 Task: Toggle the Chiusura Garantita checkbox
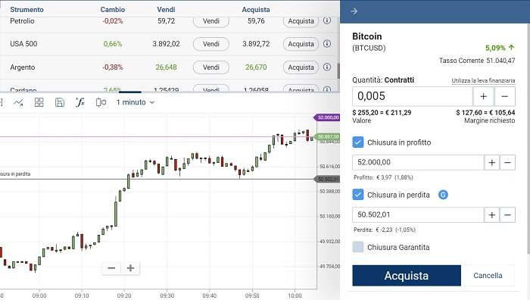(358, 247)
